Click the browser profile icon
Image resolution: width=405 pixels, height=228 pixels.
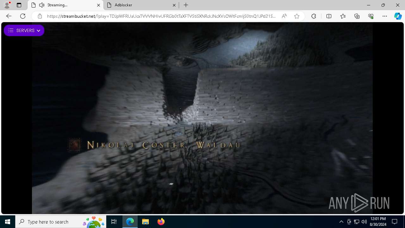7,5
